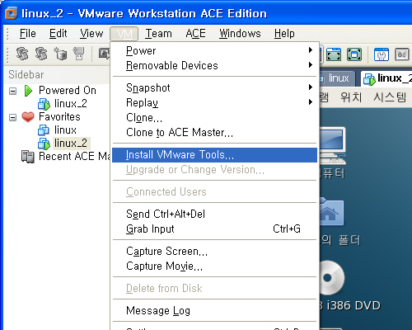
Task: Select linux_2 under Favorites
Action: pos(71,144)
